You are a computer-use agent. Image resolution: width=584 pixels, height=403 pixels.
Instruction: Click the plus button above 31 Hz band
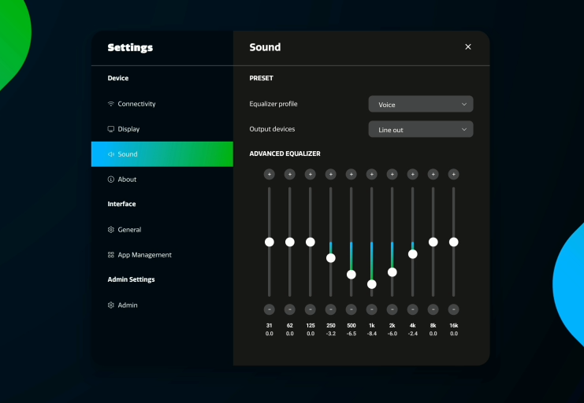click(x=270, y=174)
